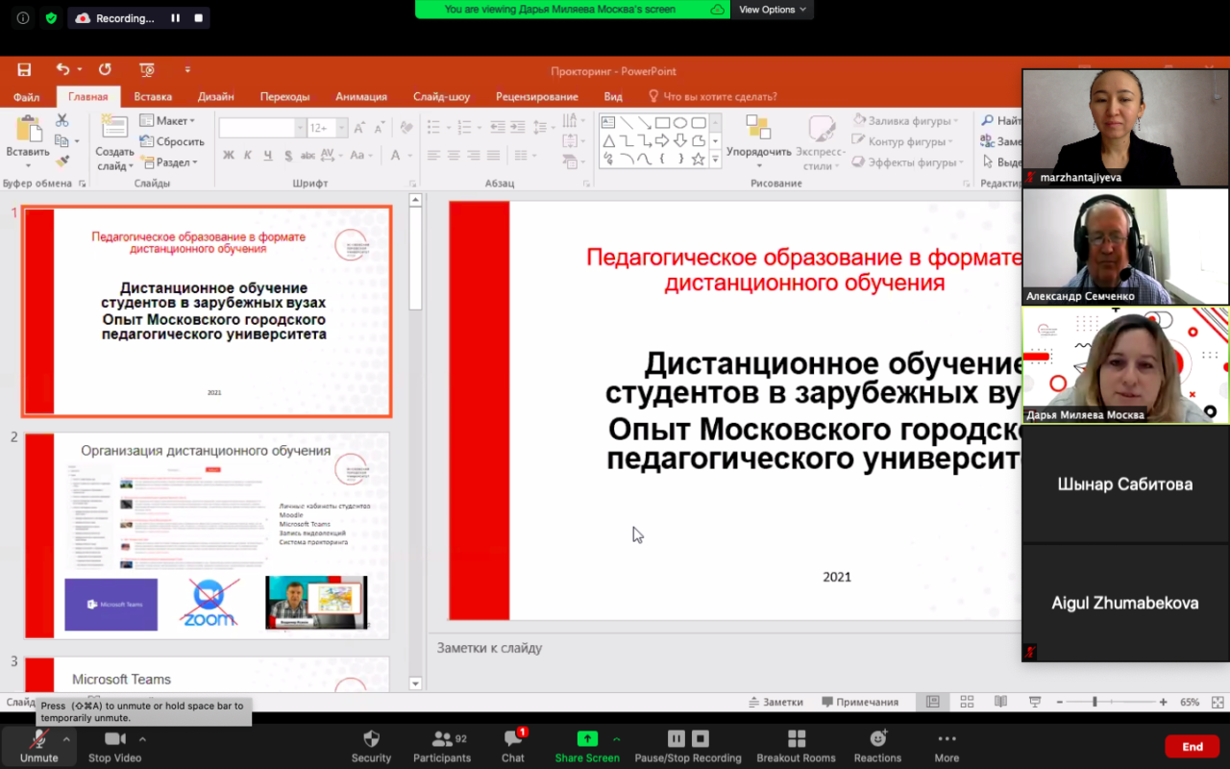Open Breakout Rooms
Viewport: 1230px width, 769px height.
[796, 739]
